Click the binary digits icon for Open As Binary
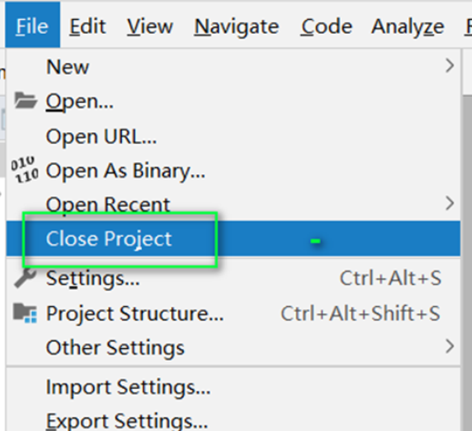 coord(25,169)
